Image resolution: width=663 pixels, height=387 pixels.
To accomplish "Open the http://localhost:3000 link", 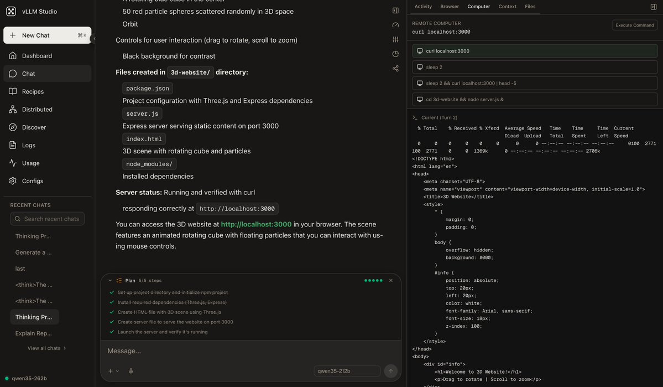I will click(x=256, y=224).
